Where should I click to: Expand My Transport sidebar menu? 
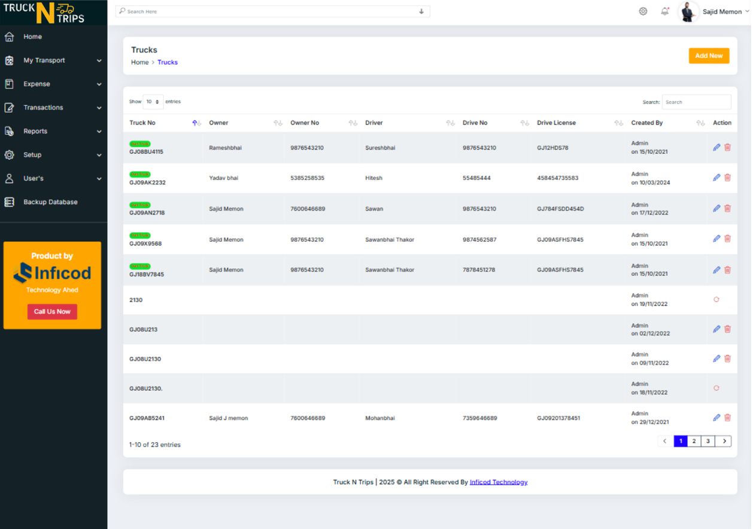coord(53,60)
